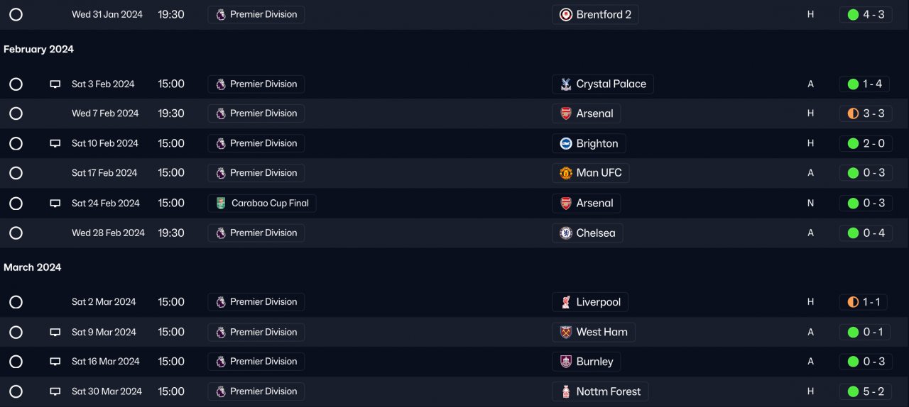909x407 pixels.
Task: Open the 3 - 3 result against Arsenal
Action: point(865,113)
